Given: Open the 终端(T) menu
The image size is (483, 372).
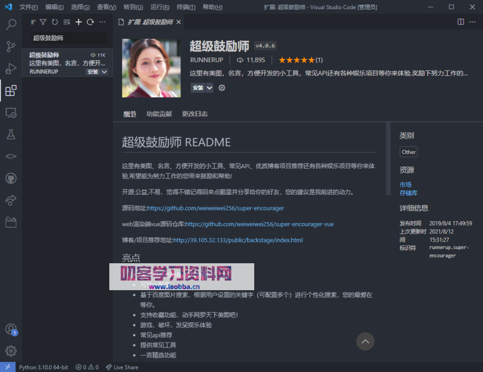Looking at the screenshot, I should pyautogui.click(x=186, y=7).
